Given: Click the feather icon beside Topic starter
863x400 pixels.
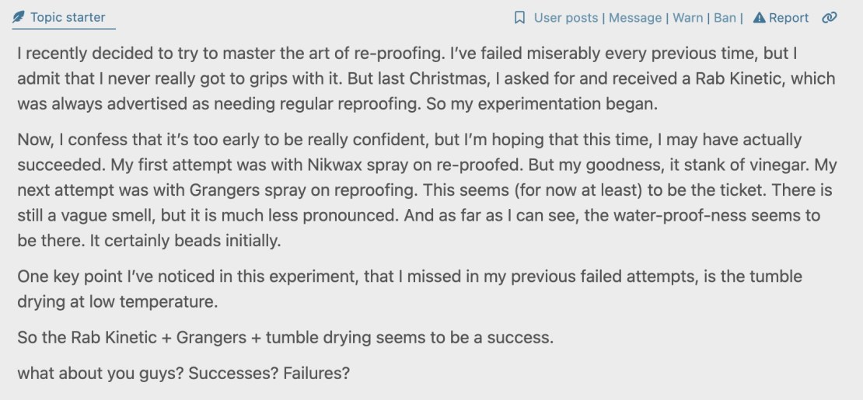Looking at the screenshot, I should pyautogui.click(x=19, y=16).
